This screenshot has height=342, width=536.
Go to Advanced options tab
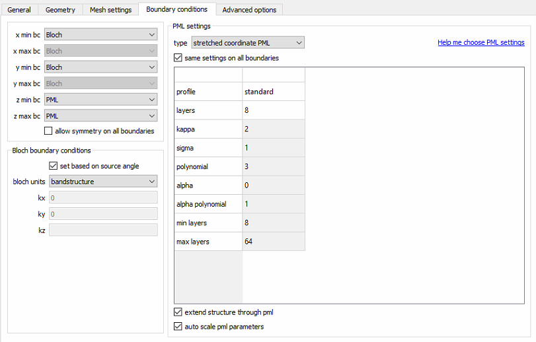(250, 10)
